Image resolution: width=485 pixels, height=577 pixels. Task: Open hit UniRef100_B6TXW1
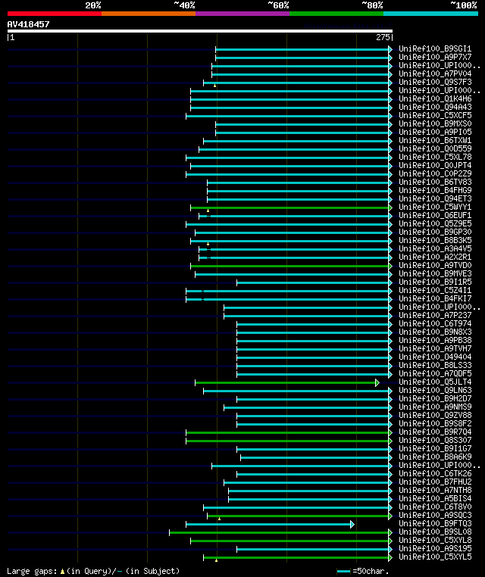[435, 140]
